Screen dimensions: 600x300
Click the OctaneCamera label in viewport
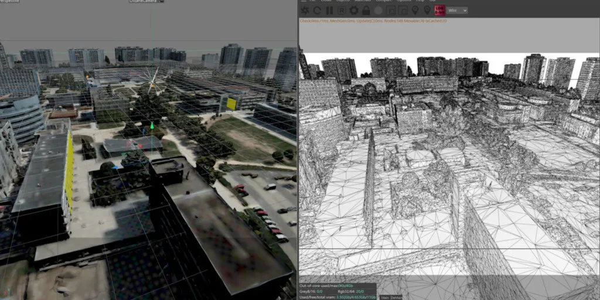(x=142, y=2)
